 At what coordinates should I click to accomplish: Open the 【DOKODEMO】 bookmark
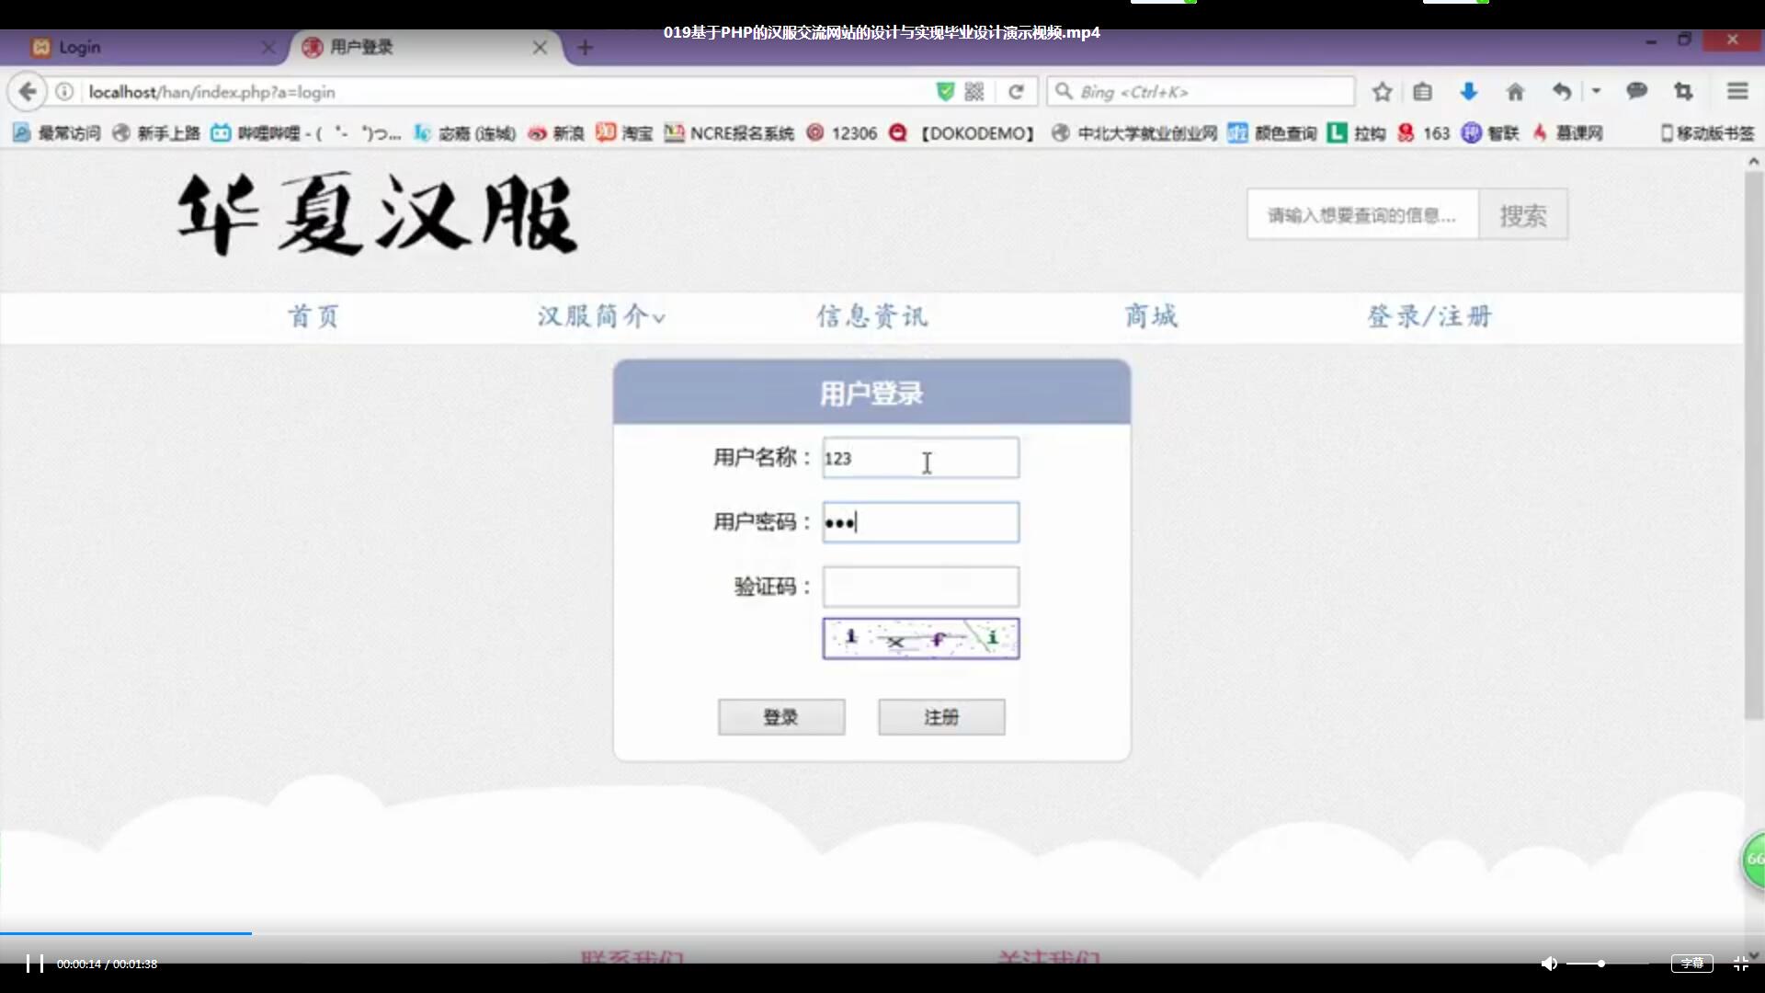[962, 133]
